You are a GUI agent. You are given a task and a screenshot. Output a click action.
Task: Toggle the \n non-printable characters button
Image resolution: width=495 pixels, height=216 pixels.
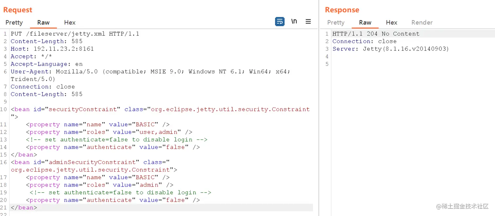click(x=294, y=22)
